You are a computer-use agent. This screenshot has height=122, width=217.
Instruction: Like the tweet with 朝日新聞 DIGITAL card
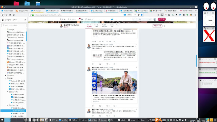(x=107, y=64)
